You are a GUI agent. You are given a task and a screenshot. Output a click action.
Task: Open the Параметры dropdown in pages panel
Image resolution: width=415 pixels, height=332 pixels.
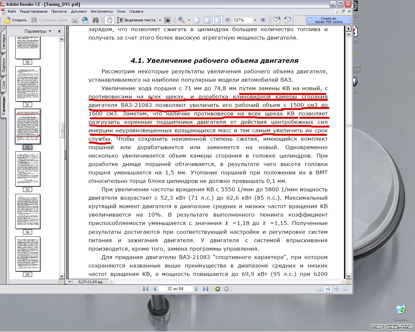pyautogui.click(x=38, y=31)
